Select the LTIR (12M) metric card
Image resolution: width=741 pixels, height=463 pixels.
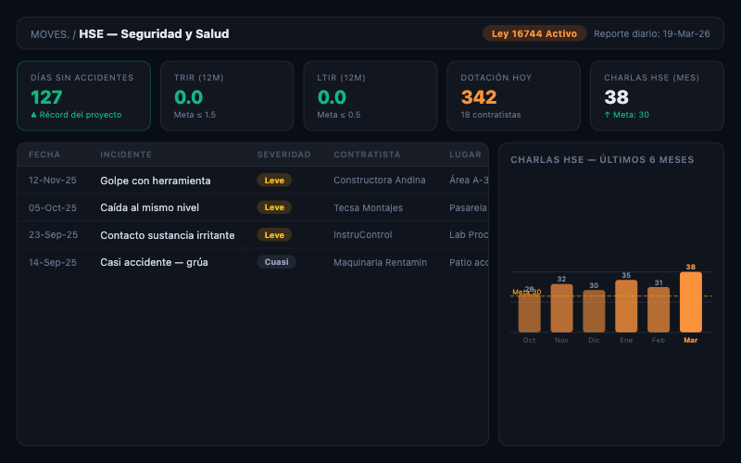[x=370, y=96]
